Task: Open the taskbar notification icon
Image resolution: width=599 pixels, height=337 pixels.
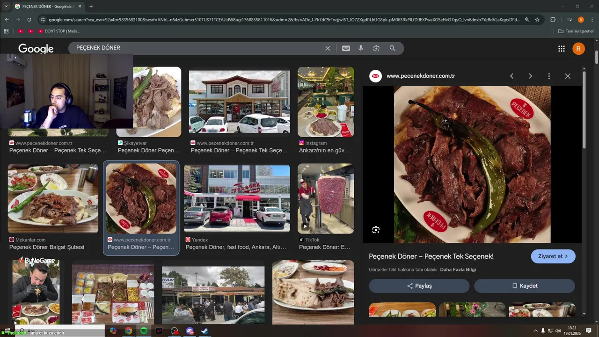Action: (x=589, y=331)
